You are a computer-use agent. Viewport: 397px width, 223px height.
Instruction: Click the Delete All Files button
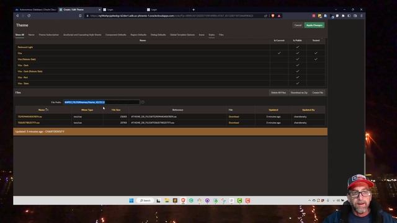[279, 93]
